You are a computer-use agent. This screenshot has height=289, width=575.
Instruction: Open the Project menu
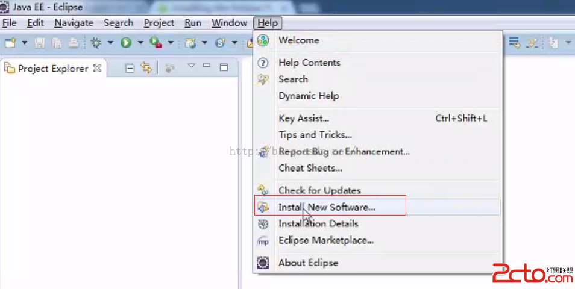click(x=159, y=23)
